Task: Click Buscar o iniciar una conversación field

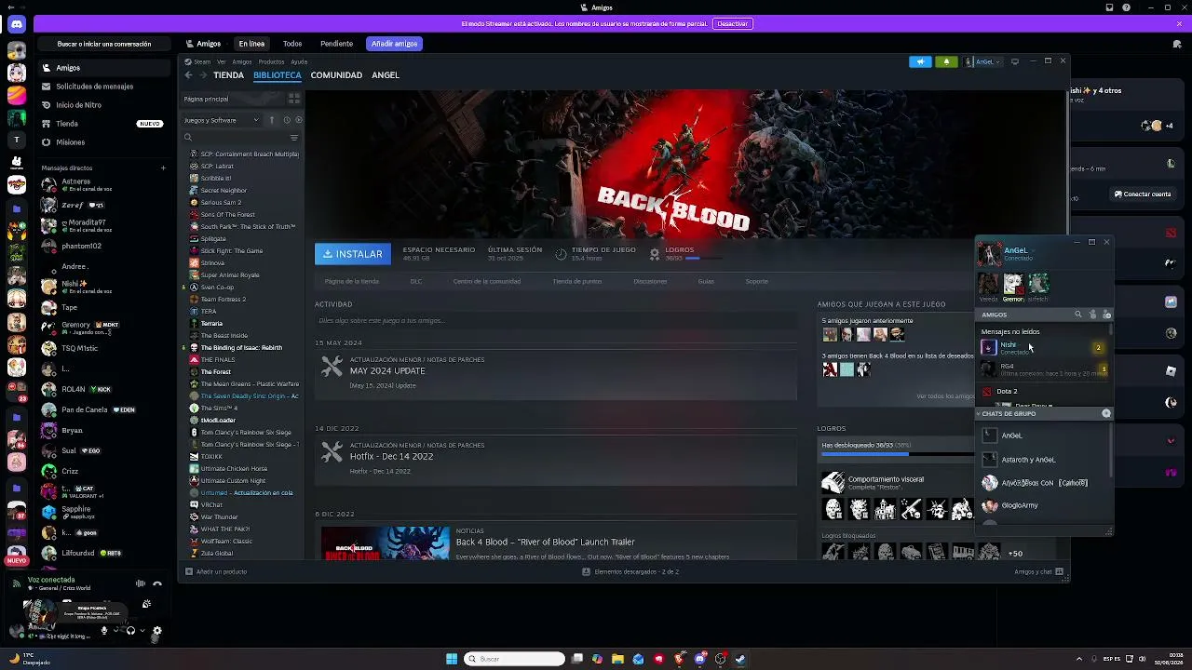Action: tap(104, 44)
